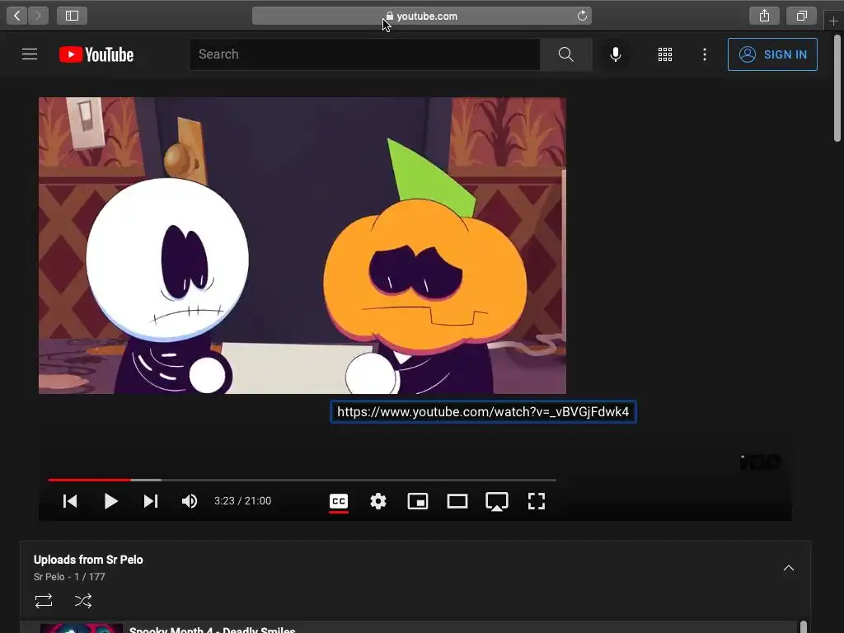Go forward with Safari forward arrow
Image resolution: width=844 pixels, height=633 pixels.
[38, 16]
